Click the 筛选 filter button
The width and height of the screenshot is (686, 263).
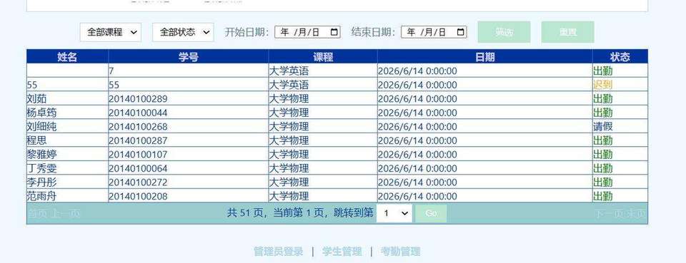point(504,32)
